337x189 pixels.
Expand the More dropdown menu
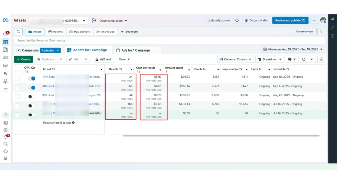click(x=124, y=59)
